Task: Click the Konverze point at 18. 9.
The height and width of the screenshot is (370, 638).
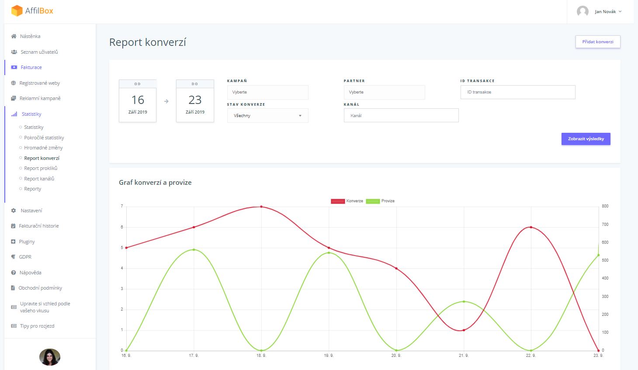Action: [x=261, y=207]
